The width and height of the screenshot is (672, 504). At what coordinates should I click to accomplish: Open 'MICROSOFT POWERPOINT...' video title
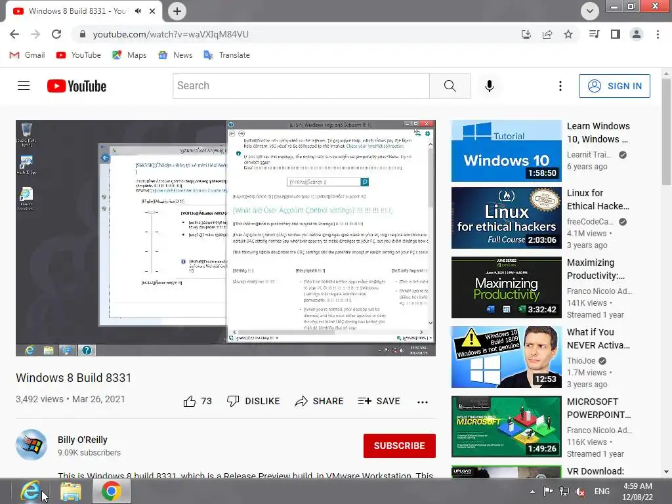click(x=598, y=408)
